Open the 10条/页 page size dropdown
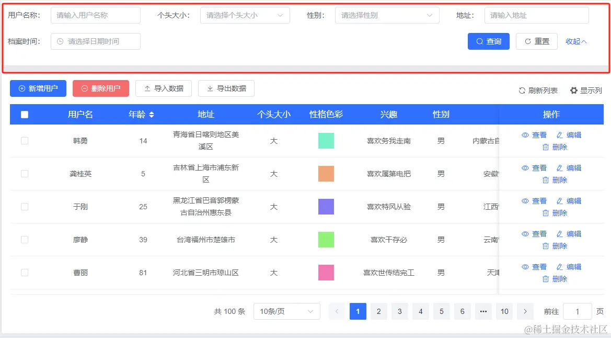The image size is (611, 338). (287, 311)
